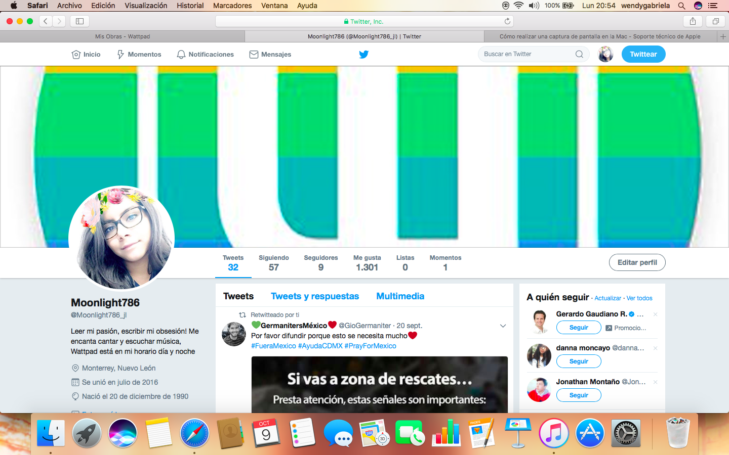Open Mensajes envelope icon
This screenshot has width=729, height=455.
point(254,55)
